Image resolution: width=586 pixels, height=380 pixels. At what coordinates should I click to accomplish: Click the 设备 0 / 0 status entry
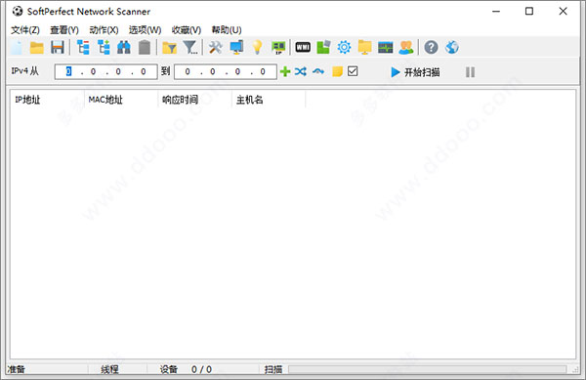pos(186,369)
